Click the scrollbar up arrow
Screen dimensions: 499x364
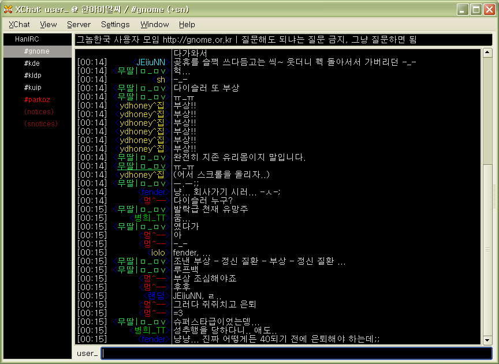pos(487,52)
